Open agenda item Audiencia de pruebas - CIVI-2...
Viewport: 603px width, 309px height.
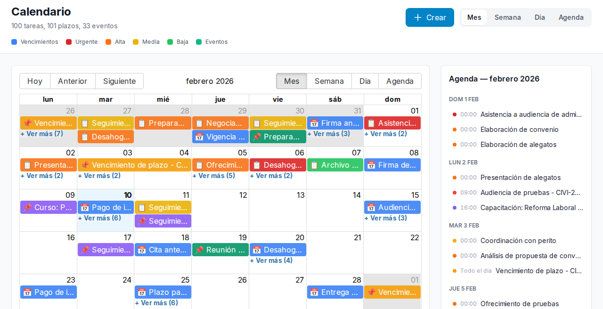tap(516, 193)
